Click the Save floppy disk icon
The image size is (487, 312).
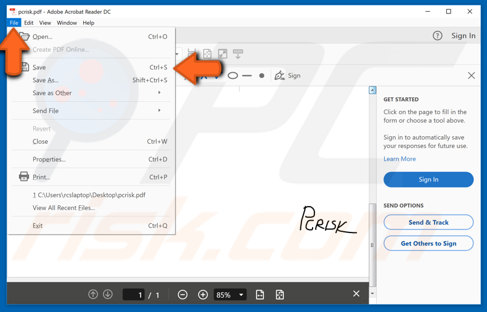25,67
